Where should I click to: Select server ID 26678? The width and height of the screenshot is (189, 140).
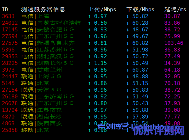(10, 103)
